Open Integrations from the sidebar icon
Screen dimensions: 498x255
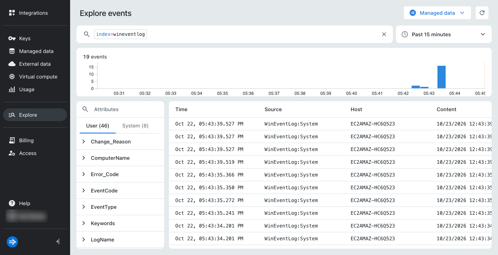pos(12,13)
